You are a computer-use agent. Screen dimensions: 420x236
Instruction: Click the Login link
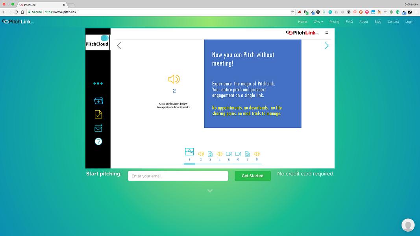tap(409, 22)
